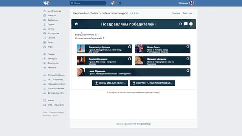The height and width of the screenshot is (136, 242).
Task: Open the ISKCON Орехово group shortcut
Action: [x=56, y=80]
